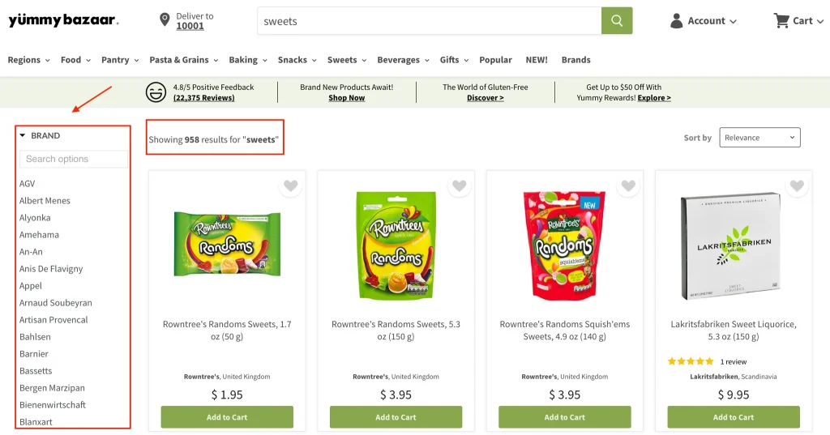Collapse the BRAND filter section
This screenshot has width=830, height=435.
(23, 136)
